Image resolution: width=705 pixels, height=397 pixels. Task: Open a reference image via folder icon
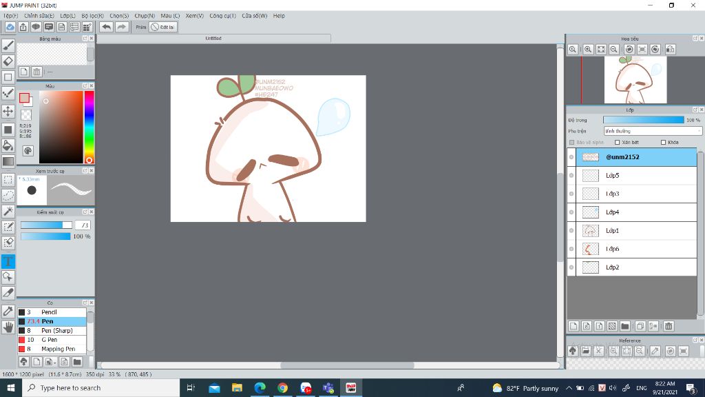tap(585, 351)
